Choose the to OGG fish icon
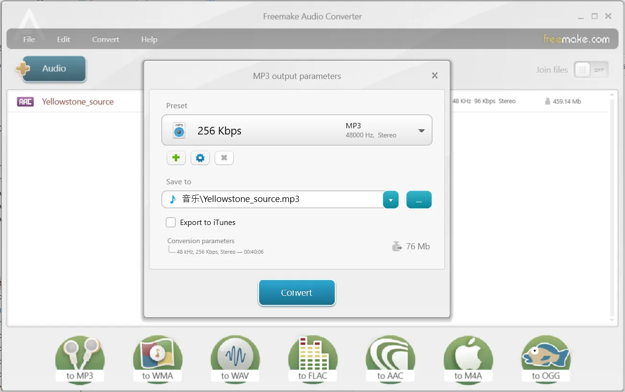 pyautogui.click(x=545, y=359)
